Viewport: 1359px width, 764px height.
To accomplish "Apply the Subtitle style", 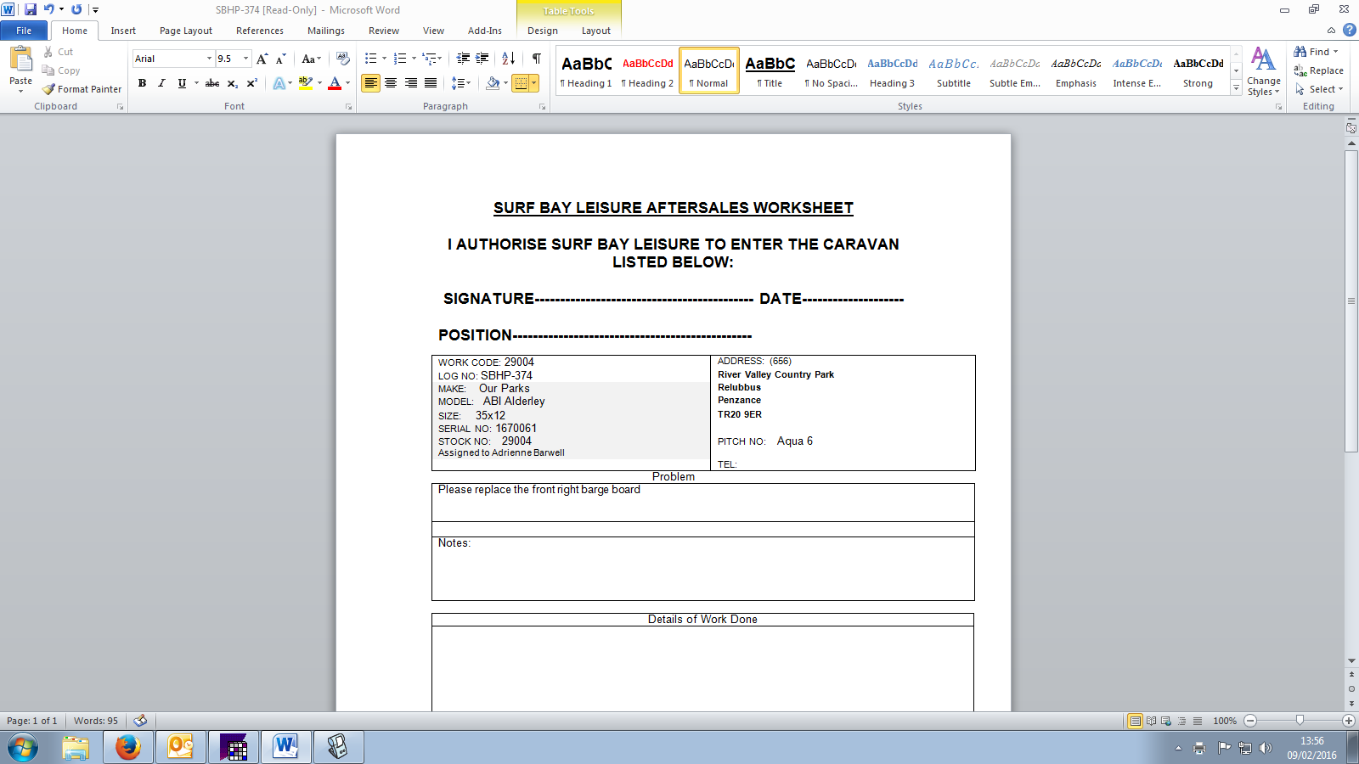I will click(954, 70).
